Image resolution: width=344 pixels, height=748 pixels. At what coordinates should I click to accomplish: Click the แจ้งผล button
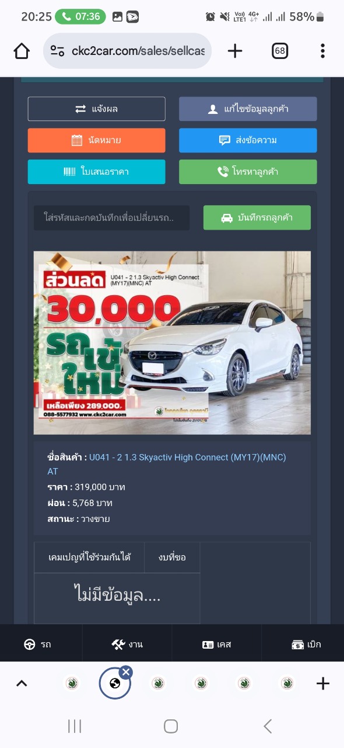click(97, 109)
